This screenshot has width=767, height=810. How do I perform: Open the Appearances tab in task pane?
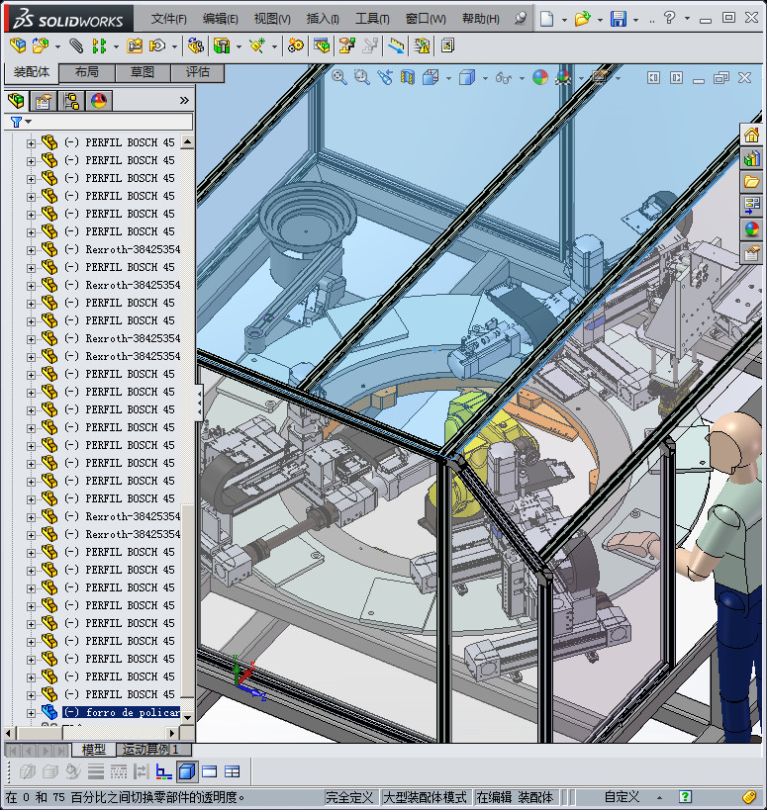point(752,229)
